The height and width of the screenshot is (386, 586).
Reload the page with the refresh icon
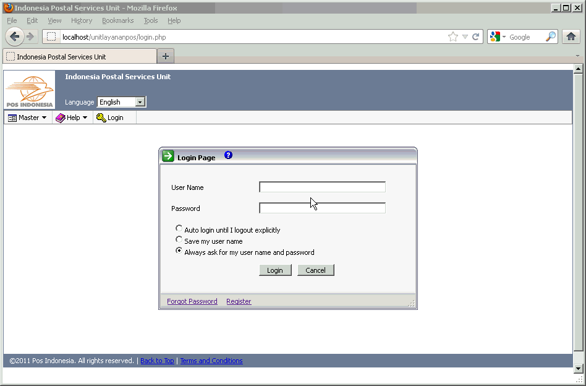click(x=476, y=37)
